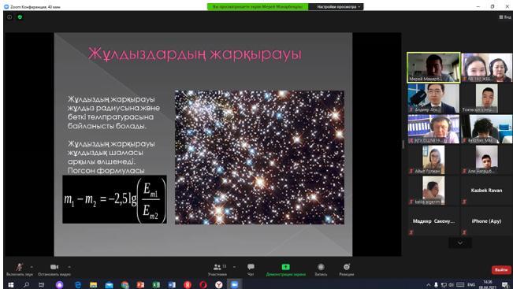Select the iPhone (Ару) participant tile
This screenshot has height=289, width=513.
click(x=486, y=221)
